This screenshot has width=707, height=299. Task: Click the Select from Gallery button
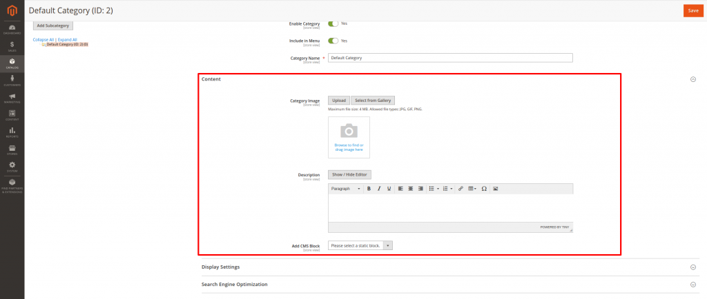[373, 101]
